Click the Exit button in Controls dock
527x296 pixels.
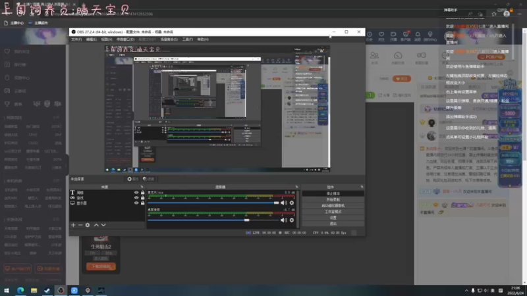333,224
